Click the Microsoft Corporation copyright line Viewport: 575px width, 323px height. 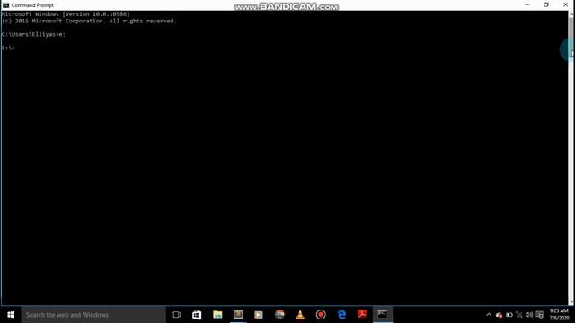tap(89, 21)
